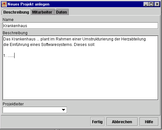The height and width of the screenshot is (130, 162).
Task: Click the title bar text Neues Projekt anlegen
Action: tap(29, 4)
